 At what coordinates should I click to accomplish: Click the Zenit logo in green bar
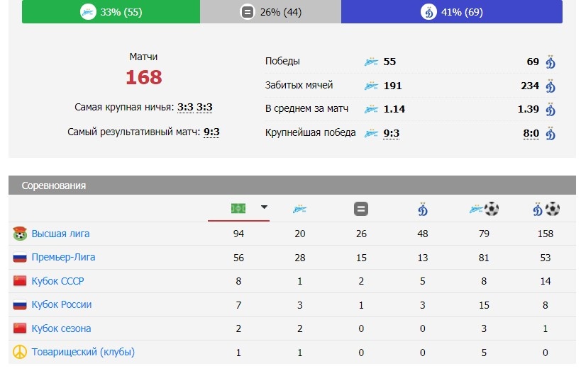pos(88,12)
